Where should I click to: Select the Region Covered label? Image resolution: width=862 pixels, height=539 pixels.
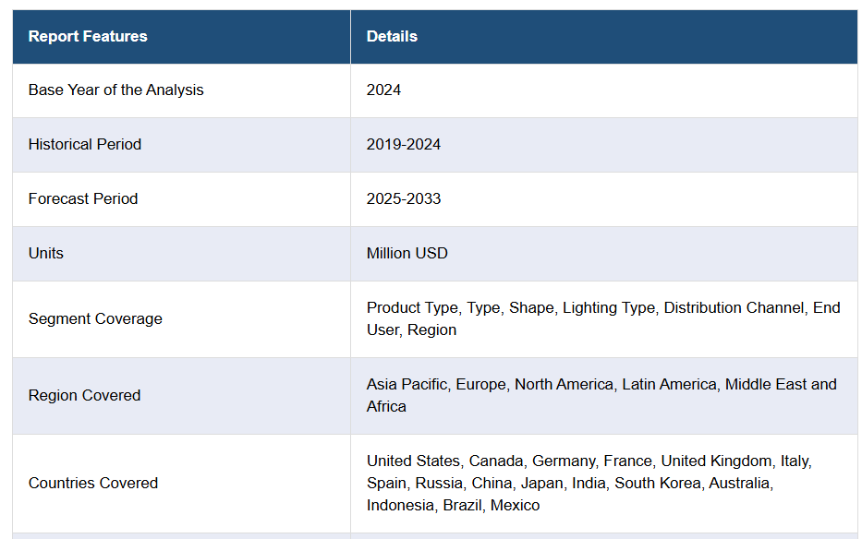click(85, 396)
